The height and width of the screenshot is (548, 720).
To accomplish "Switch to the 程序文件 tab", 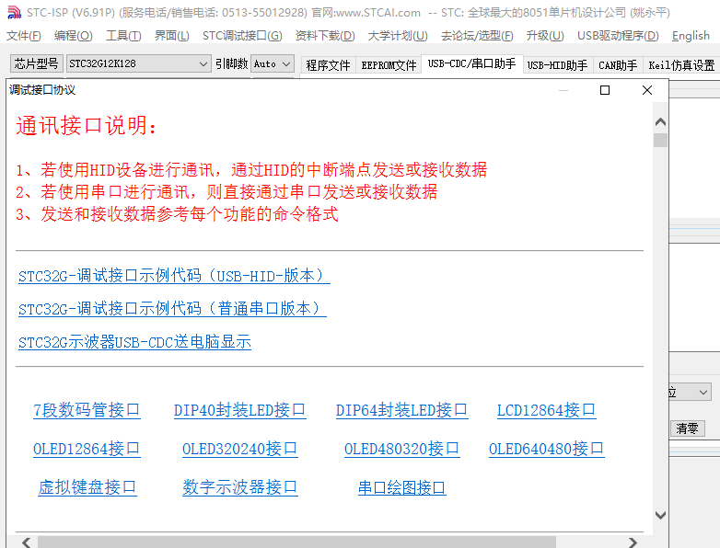I will click(x=328, y=65).
